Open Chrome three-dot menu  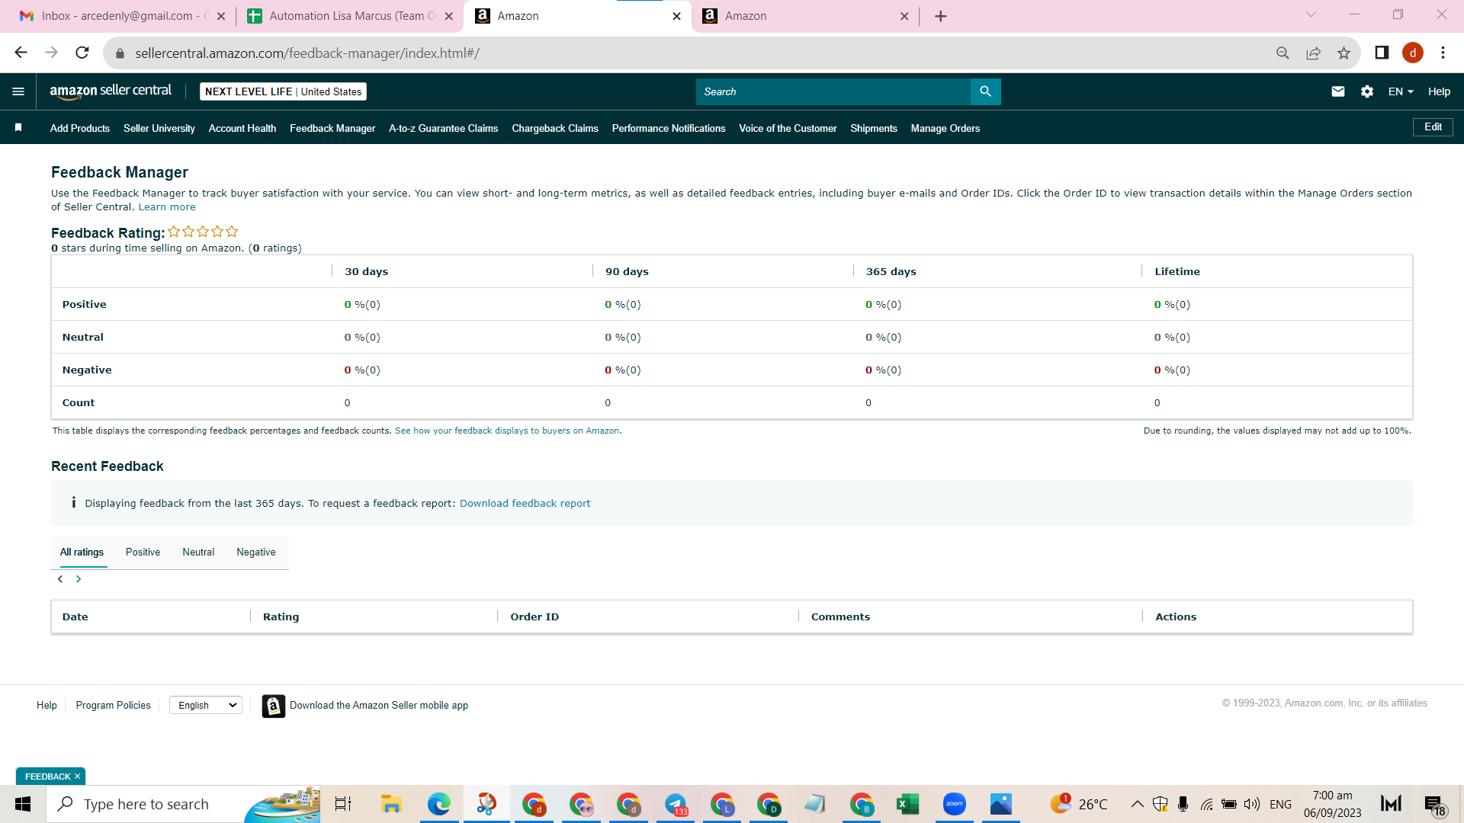1443,53
